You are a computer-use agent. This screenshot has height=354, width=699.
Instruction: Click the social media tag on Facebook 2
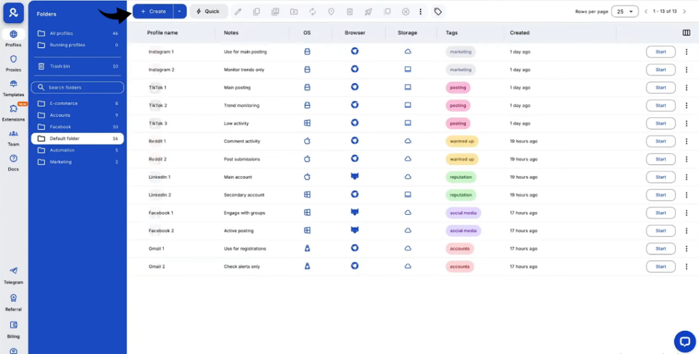click(x=463, y=231)
